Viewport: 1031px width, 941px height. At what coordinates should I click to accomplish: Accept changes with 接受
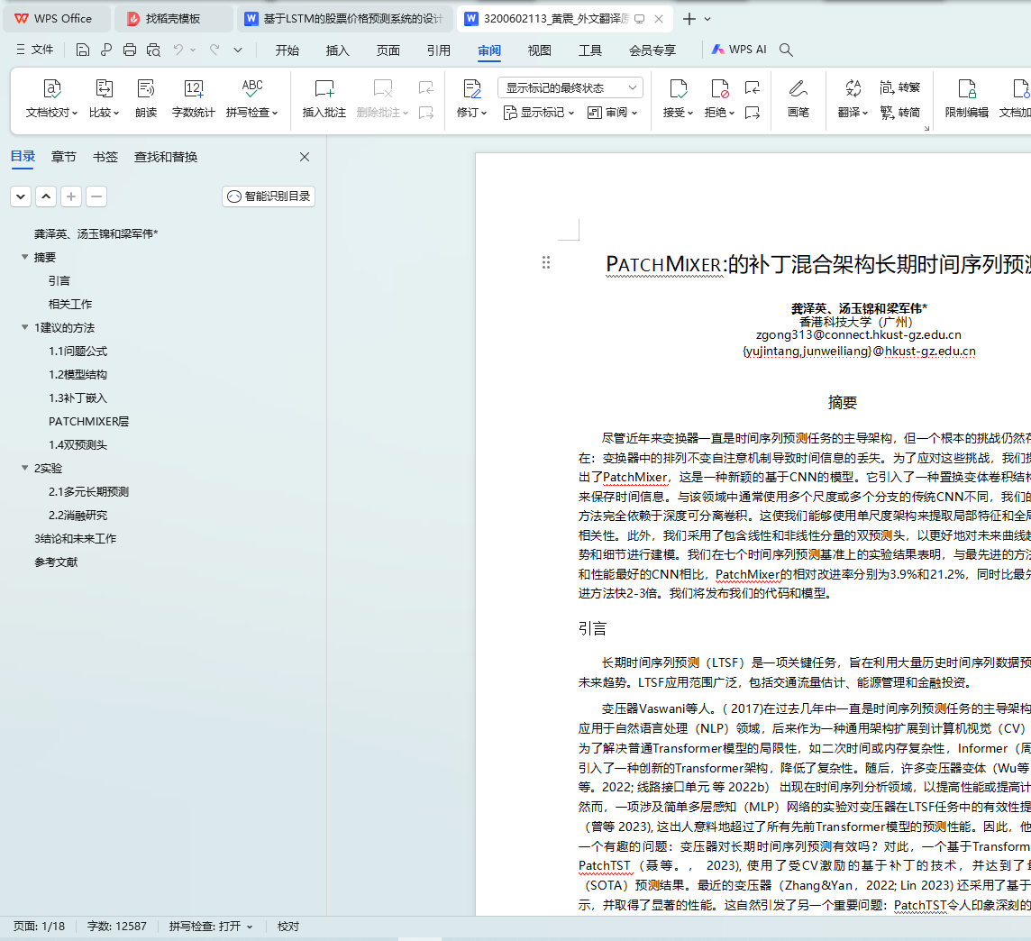678,98
